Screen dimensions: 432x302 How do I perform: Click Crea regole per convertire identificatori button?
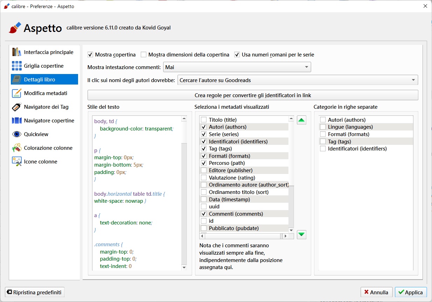tap(253, 95)
